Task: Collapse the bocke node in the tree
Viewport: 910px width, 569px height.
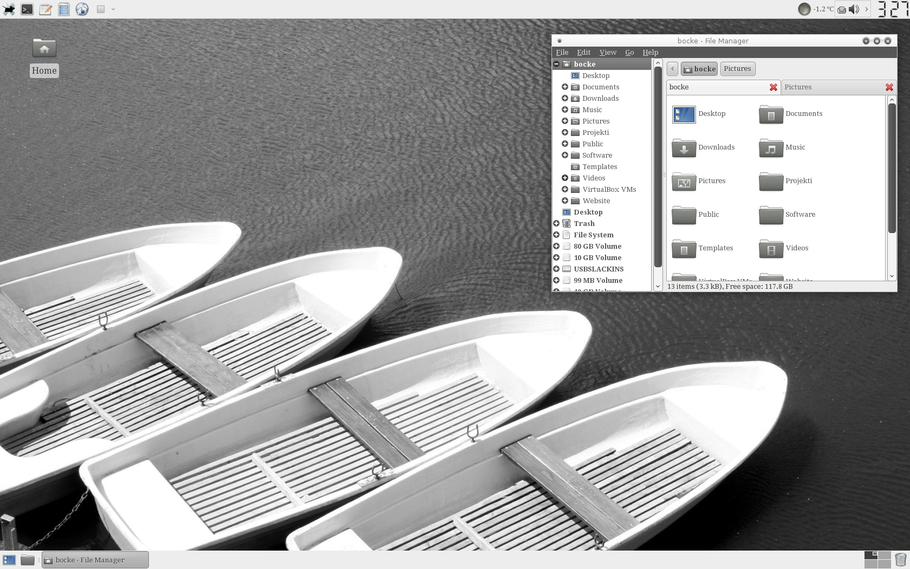Action: 556,64
